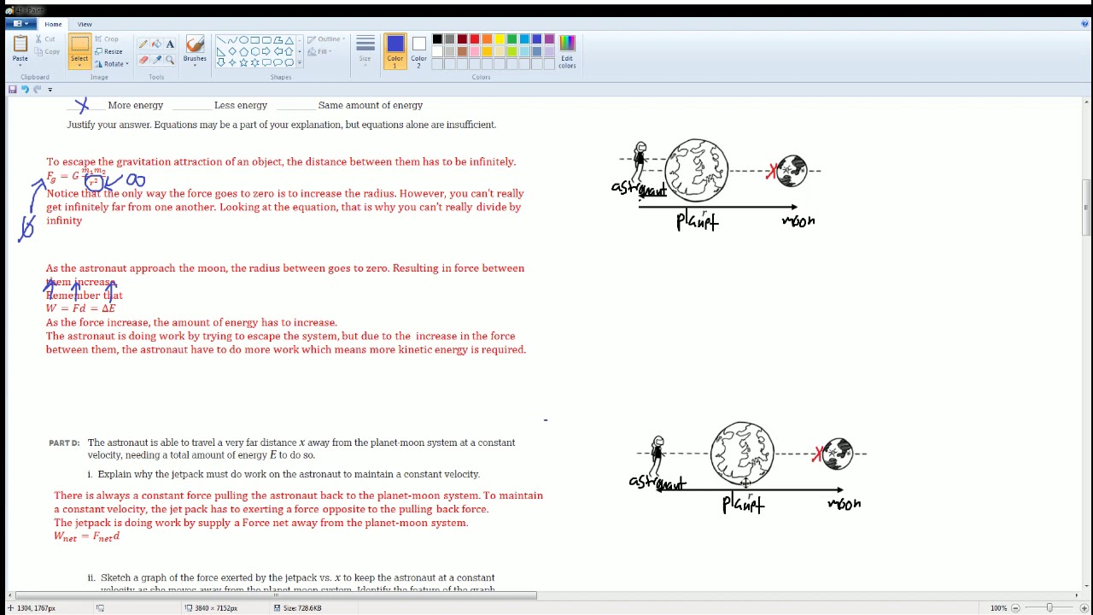Screen dimensions: 1093x615
Task: Select the Magnifier tool
Action: pyautogui.click(x=170, y=60)
